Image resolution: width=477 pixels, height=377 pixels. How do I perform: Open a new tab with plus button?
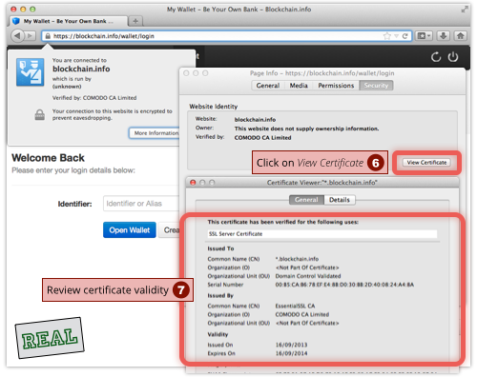[135, 21]
